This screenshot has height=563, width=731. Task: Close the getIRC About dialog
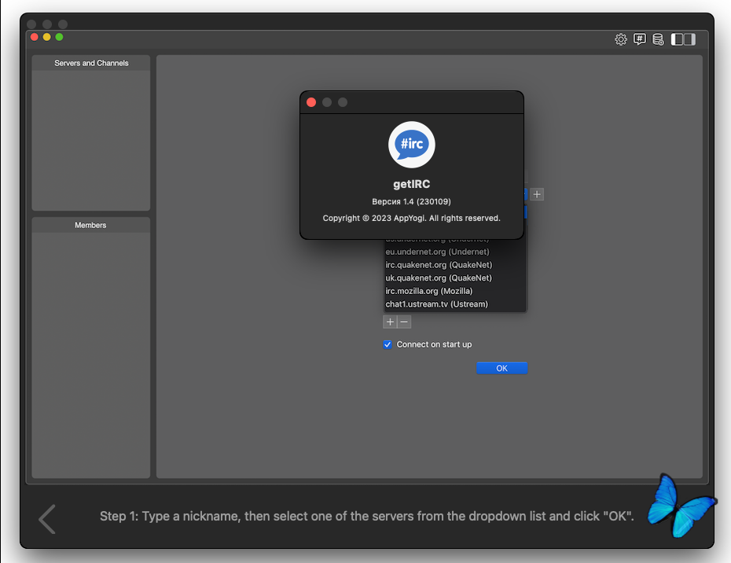tap(311, 102)
